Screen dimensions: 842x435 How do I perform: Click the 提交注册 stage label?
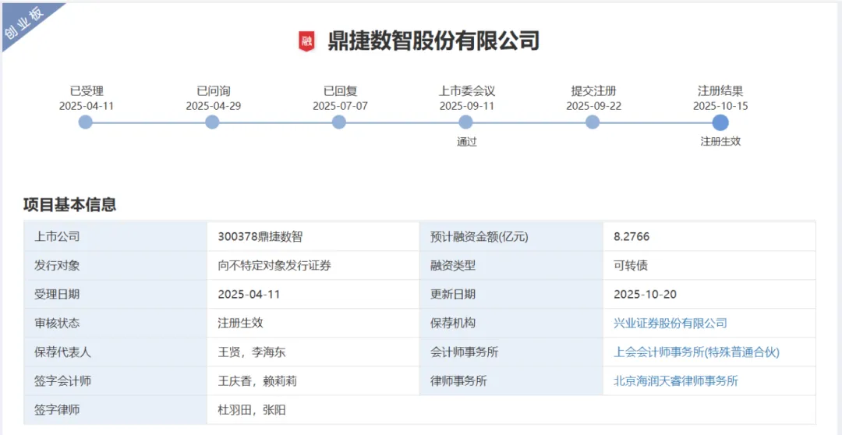point(593,90)
